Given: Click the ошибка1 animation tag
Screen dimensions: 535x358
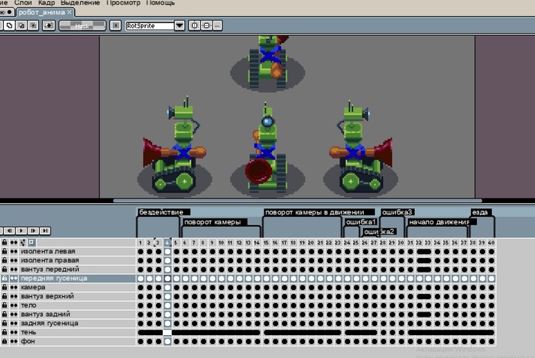Looking at the screenshot, I should coord(361,222).
